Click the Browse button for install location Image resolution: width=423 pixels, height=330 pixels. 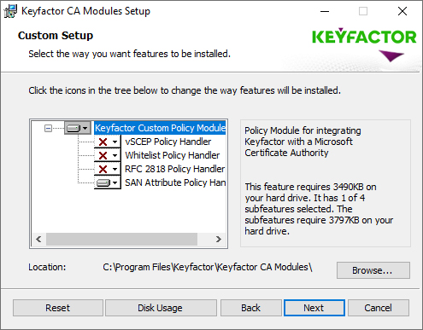(373, 270)
